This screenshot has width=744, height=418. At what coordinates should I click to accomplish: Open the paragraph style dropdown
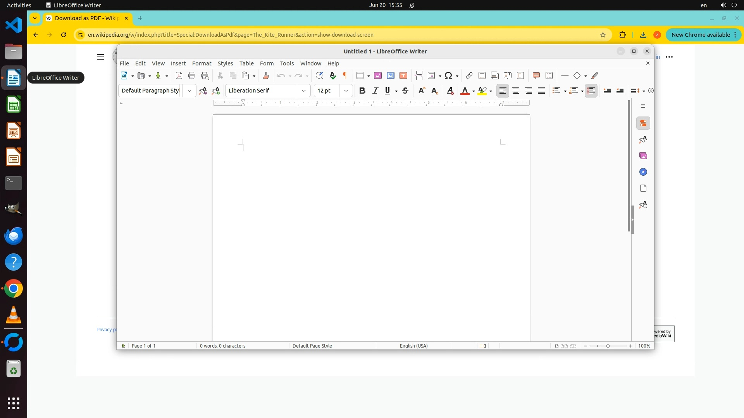(x=189, y=91)
